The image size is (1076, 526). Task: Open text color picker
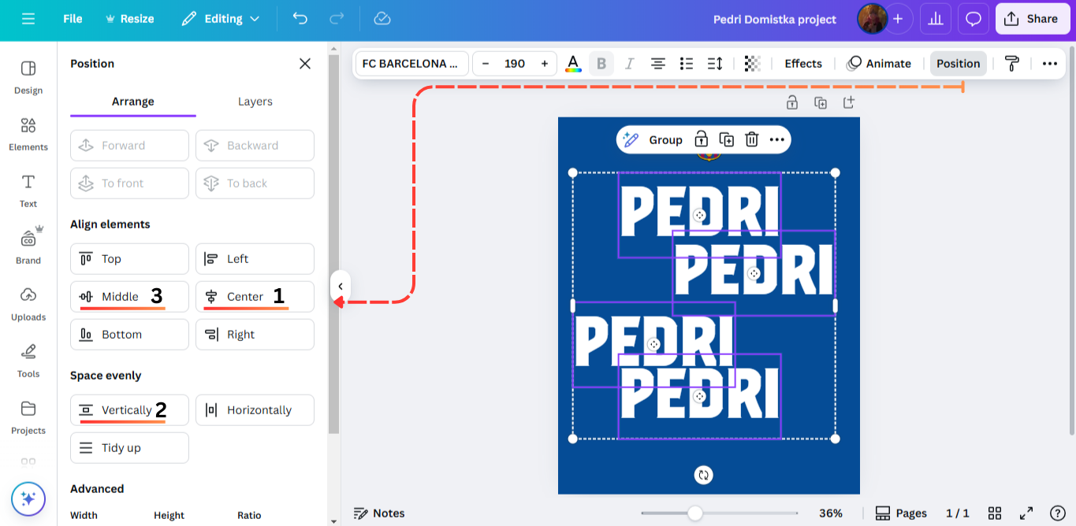[x=573, y=64]
